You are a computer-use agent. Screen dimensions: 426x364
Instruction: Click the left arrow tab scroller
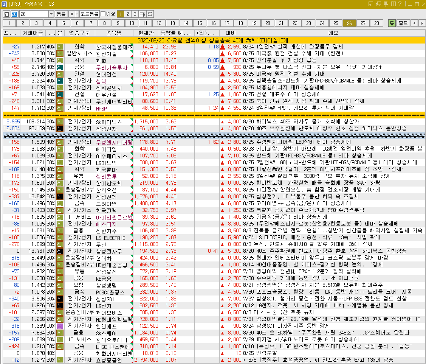(x=414, y=23)
